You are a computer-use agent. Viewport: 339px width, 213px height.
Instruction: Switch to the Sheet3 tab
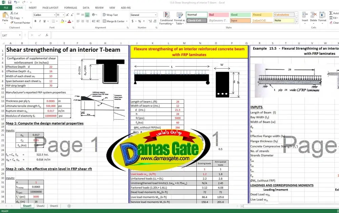(x=54, y=206)
